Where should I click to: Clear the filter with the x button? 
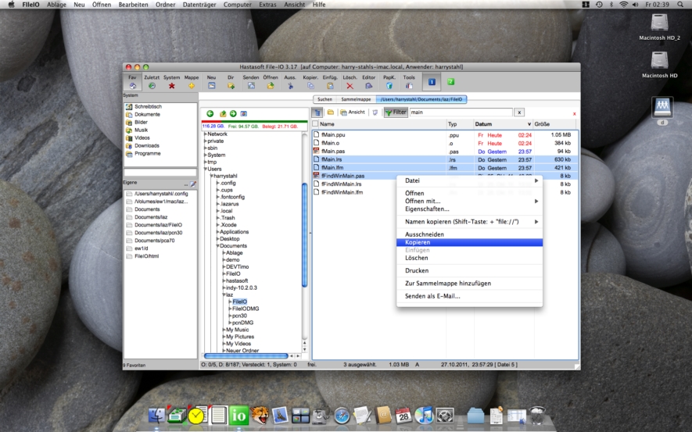click(x=519, y=112)
